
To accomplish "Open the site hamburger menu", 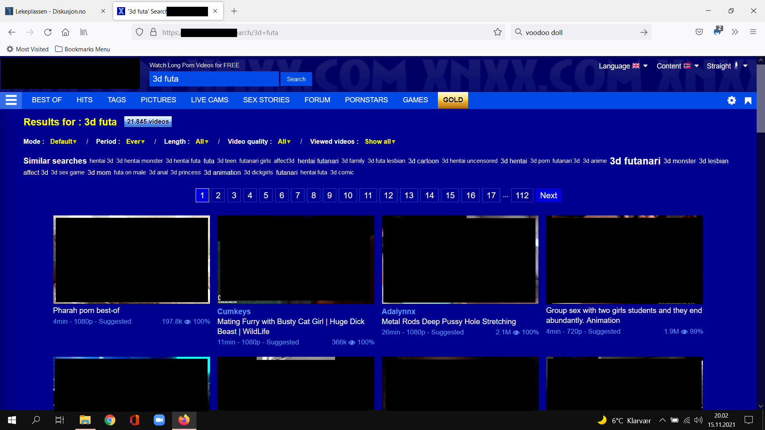I will (x=11, y=100).
